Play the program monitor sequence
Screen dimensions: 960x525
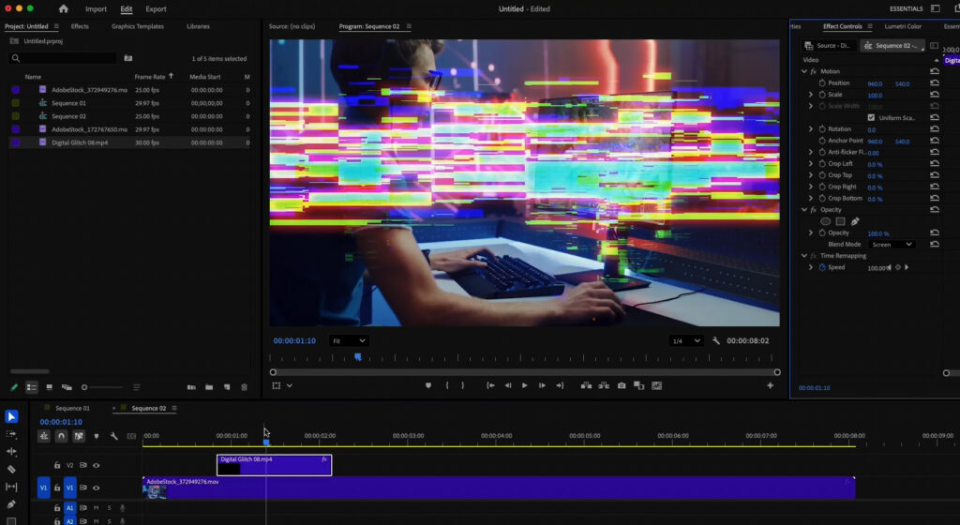tap(525, 385)
